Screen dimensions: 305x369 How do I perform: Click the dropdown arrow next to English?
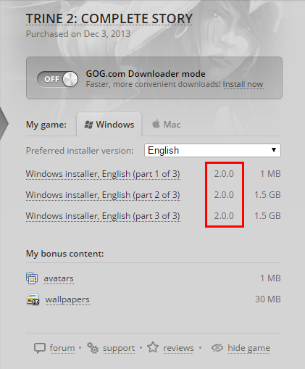[x=274, y=150]
